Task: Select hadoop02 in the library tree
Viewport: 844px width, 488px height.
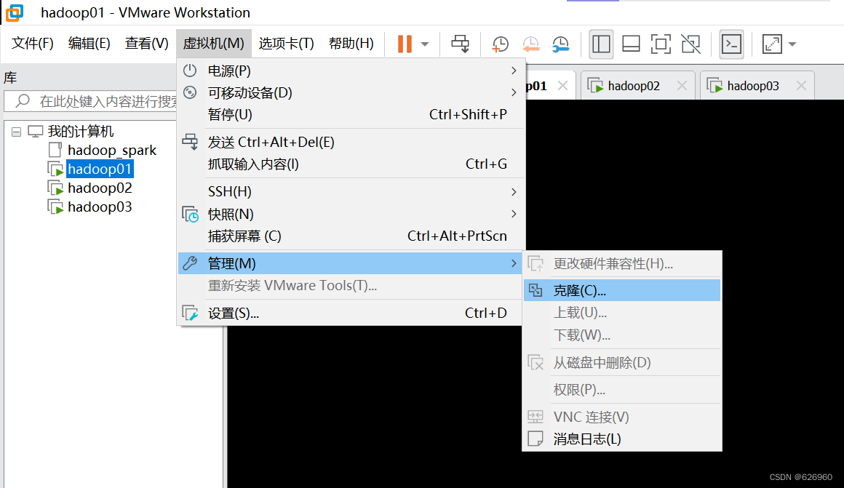Action: [x=100, y=188]
